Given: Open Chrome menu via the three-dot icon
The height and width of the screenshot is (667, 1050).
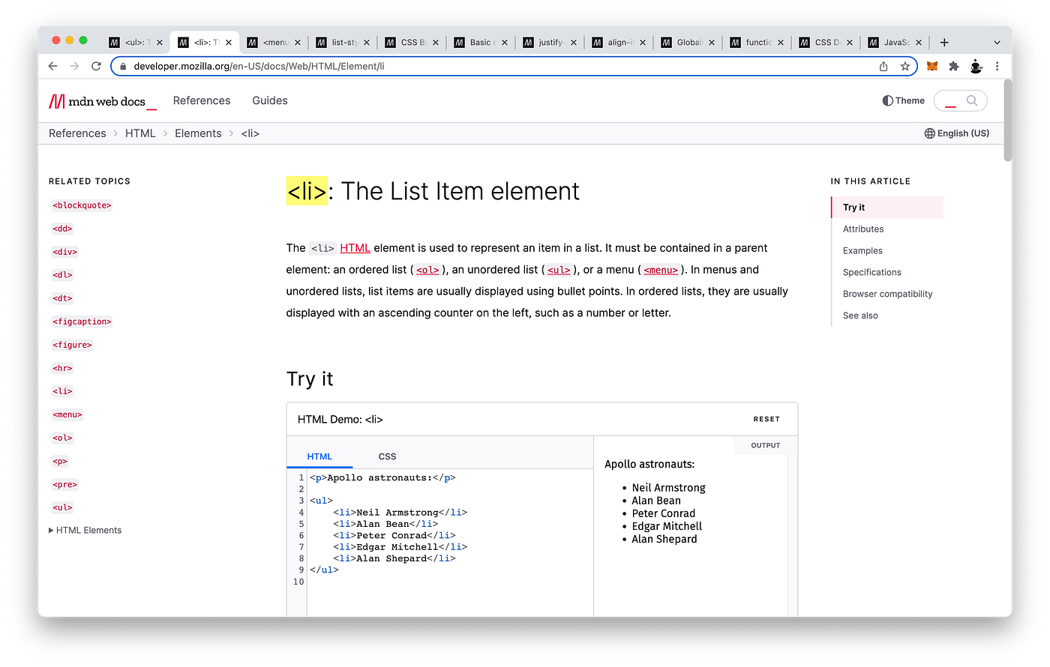Looking at the screenshot, I should (x=997, y=66).
